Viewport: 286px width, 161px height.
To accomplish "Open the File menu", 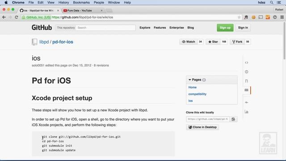I will [31, 2].
